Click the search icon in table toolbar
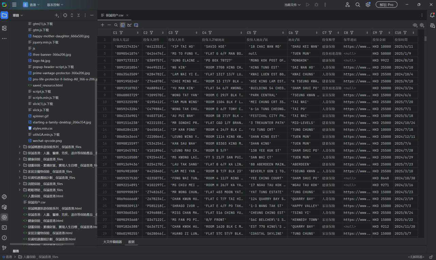This screenshot has width=436, height=260. tap(116, 25)
